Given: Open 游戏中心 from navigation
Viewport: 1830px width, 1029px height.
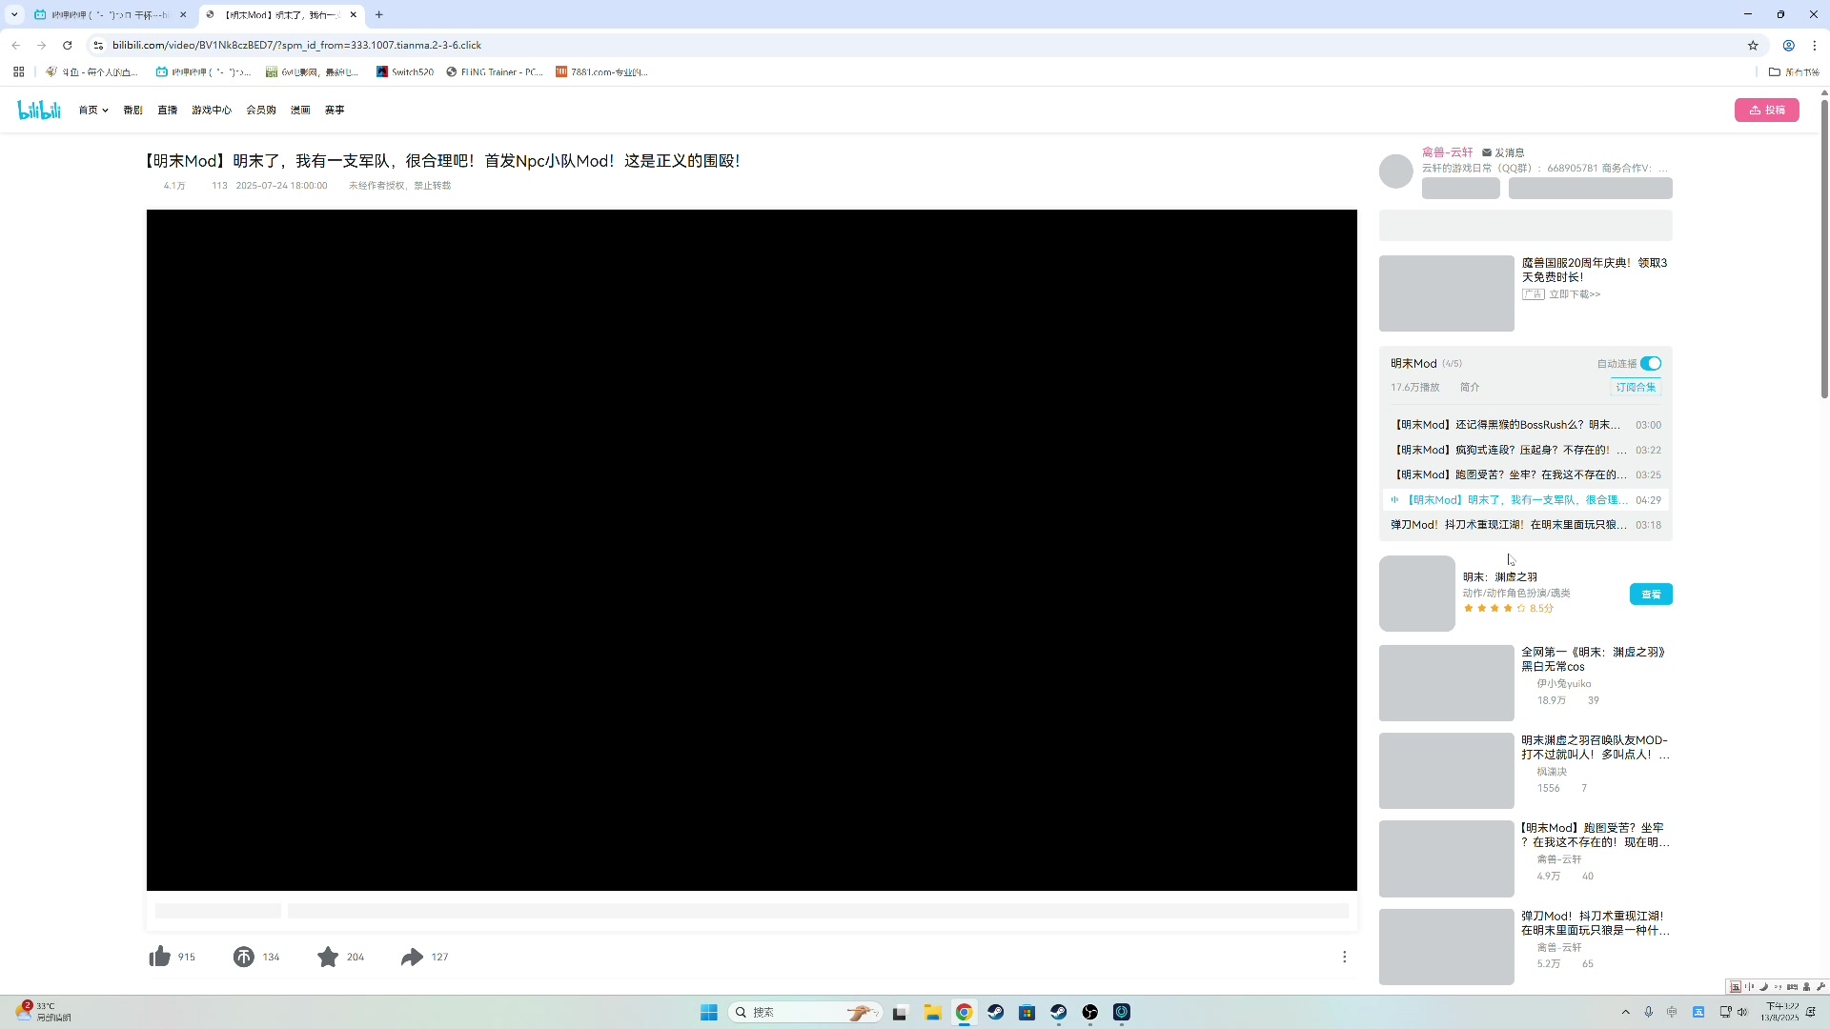Looking at the screenshot, I should click(212, 111).
